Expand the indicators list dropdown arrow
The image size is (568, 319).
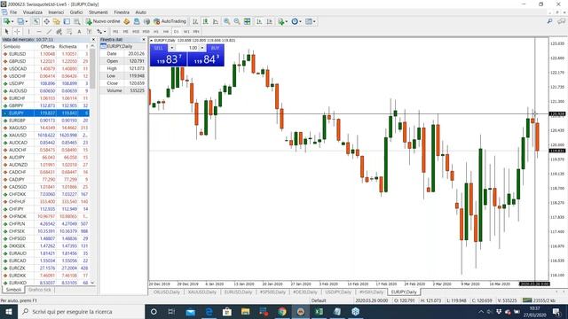[286, 21]
